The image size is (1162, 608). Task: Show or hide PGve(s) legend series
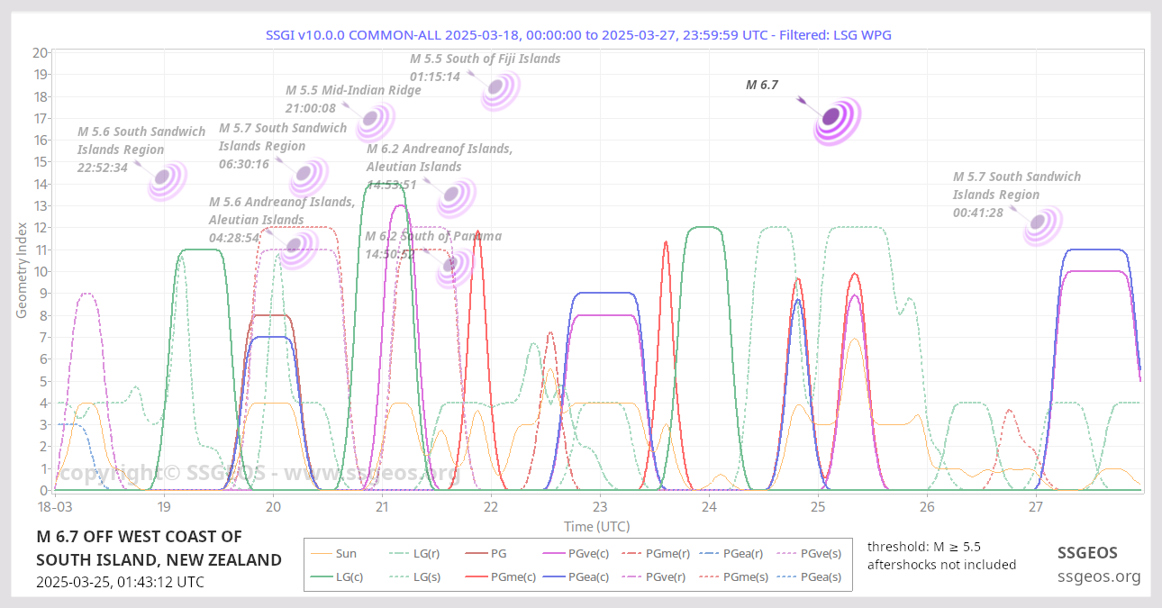(x=820, y=554)
